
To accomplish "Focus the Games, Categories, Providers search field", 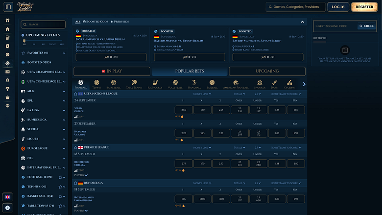I will tap(295, 7).
